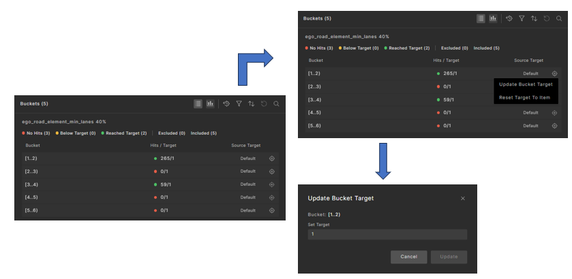Toggle bar chart view in upper-right Buckets panel
The height and width of the screenshot is (279, 572).
(x=493, y=18)
